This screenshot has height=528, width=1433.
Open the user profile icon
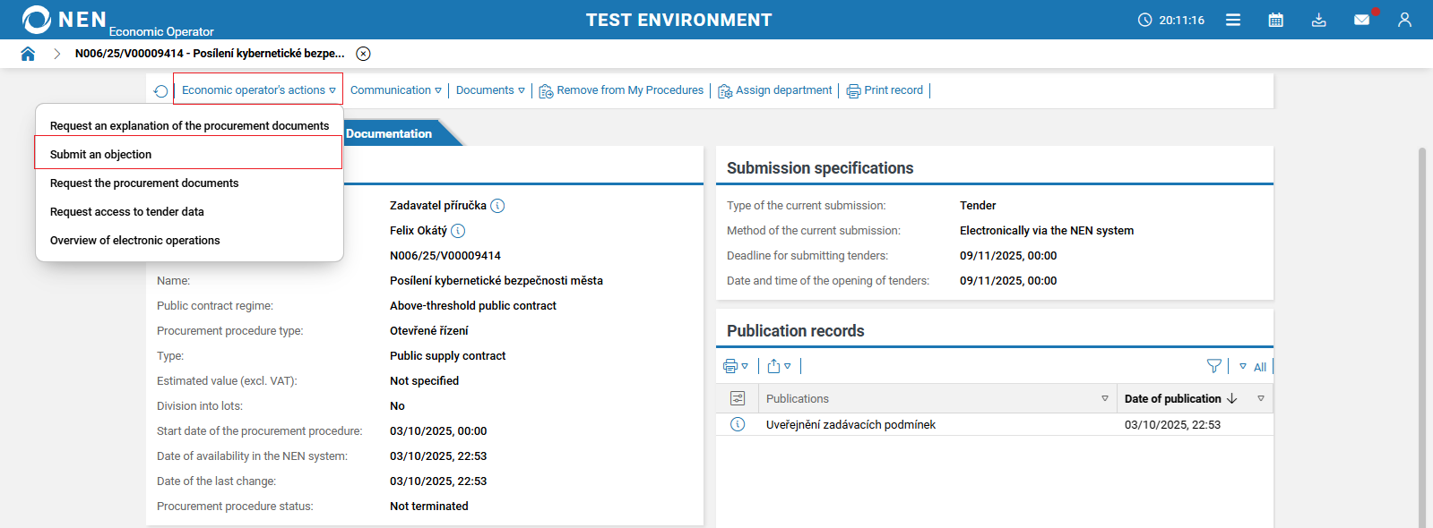[x=1404, y=20]
